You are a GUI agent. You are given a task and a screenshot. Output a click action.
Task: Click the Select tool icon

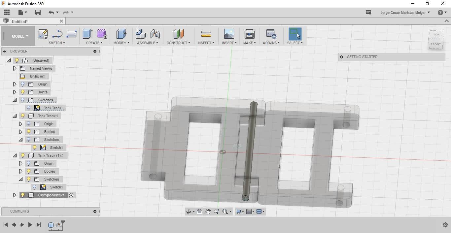pos(295,34)
